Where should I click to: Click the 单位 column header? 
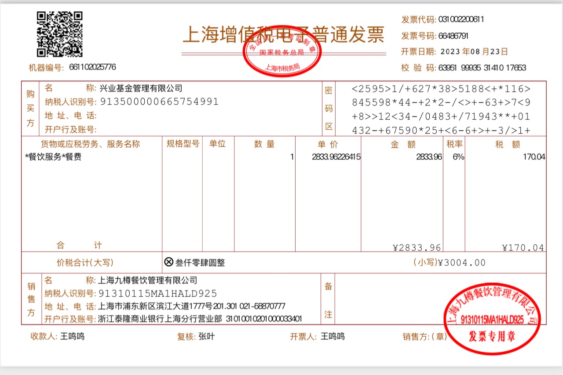tap(218, 144)
